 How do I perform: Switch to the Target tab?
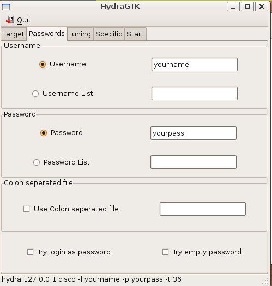(x=14, y=34)
